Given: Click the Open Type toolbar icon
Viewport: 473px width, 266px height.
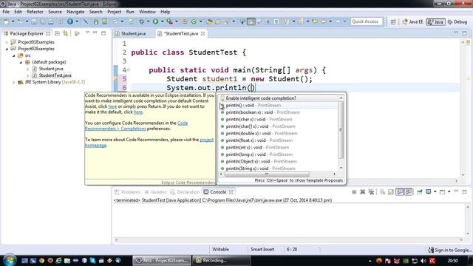Looking at the screenshot, I should click(209, 21).
